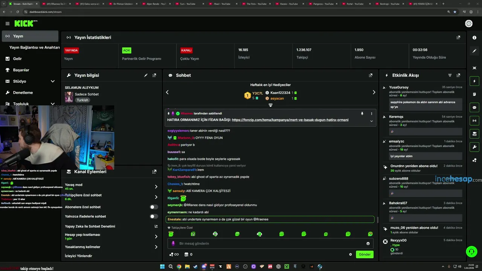Click the points infinity icon below chat

[x=174, y=254]
